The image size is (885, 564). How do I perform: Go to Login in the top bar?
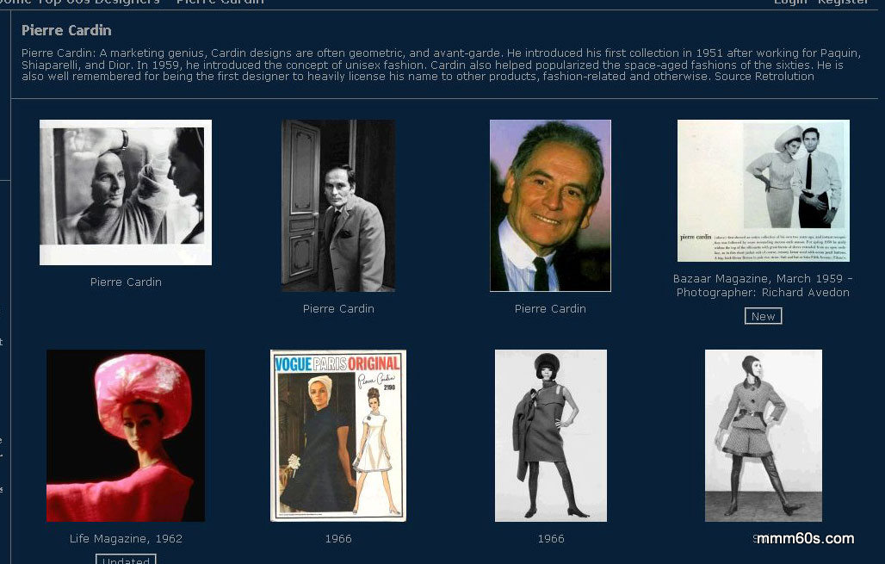coord(790,3)
